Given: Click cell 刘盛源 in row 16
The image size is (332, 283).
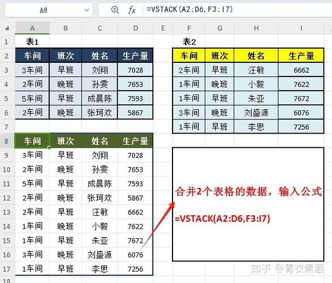Looking at the screenshot, I should (100, 255).
